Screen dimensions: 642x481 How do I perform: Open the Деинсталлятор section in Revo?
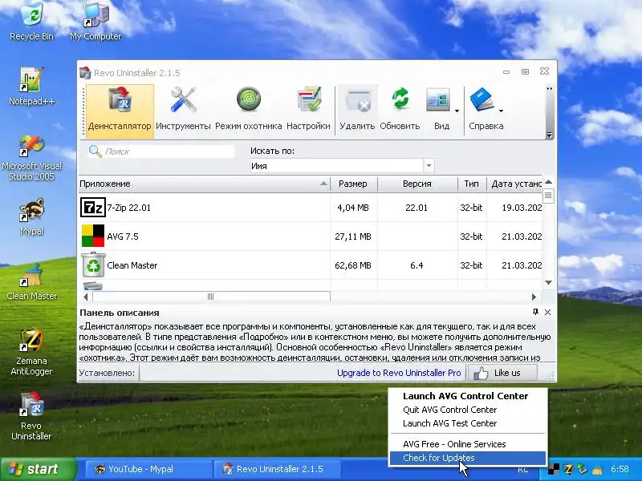[x=120, y=111]
